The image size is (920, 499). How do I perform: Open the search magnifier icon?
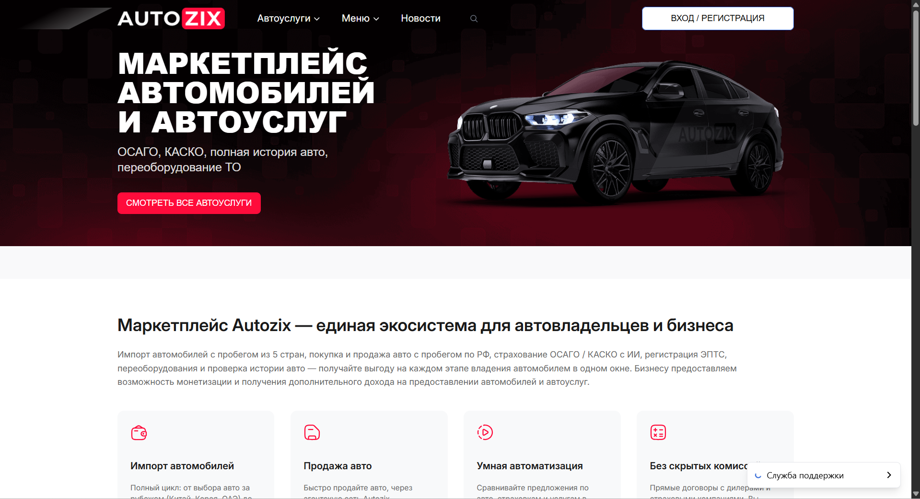pos(474,19)
